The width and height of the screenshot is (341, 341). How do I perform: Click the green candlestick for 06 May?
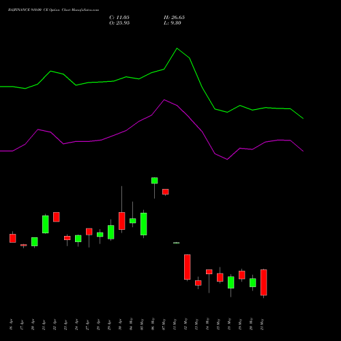click(x=155, y=181)
